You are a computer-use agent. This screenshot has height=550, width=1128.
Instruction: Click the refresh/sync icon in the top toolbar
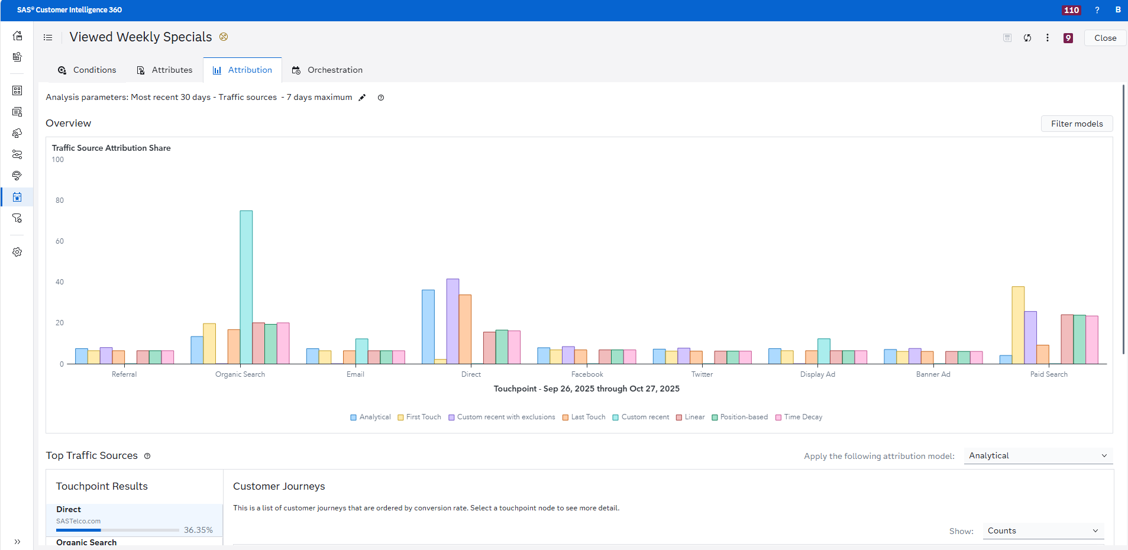[x=1027, y=37]
